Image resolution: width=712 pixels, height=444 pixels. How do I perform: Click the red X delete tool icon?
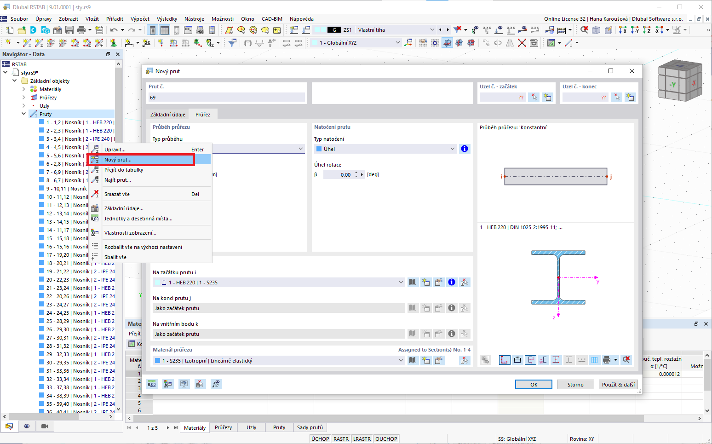[x=522, y=43]
